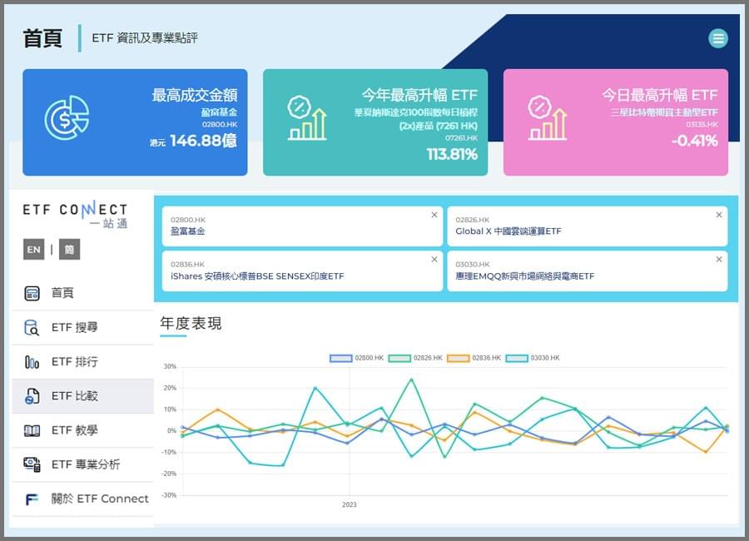
Task: Click the ETF 比較 document icon
Action: 32,396
